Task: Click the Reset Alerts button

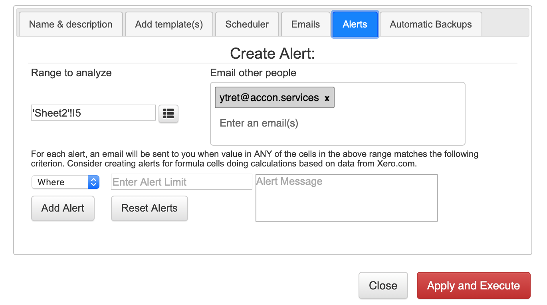Action: (x=149, y=208)
